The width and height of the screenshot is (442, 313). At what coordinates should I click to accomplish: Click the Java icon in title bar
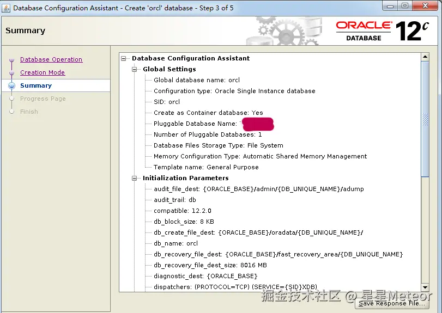click(x=6, y=8)
